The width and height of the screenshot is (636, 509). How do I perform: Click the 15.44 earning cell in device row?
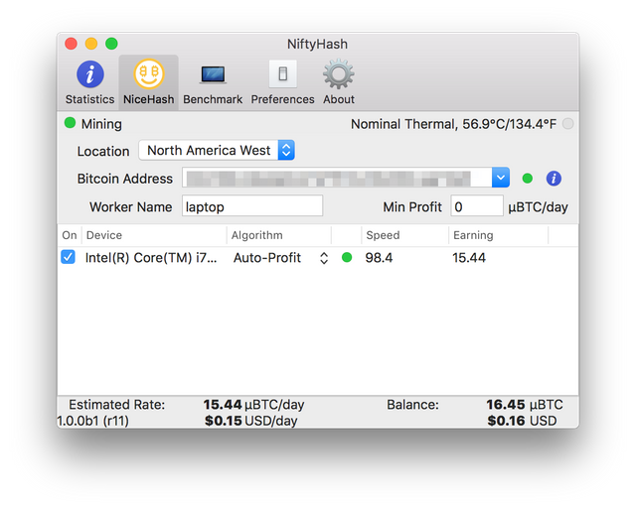tap(469, 258)
